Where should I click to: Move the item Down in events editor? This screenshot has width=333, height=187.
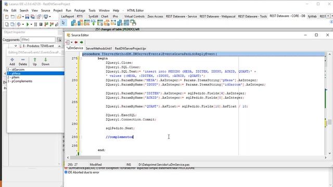point(45,62)
